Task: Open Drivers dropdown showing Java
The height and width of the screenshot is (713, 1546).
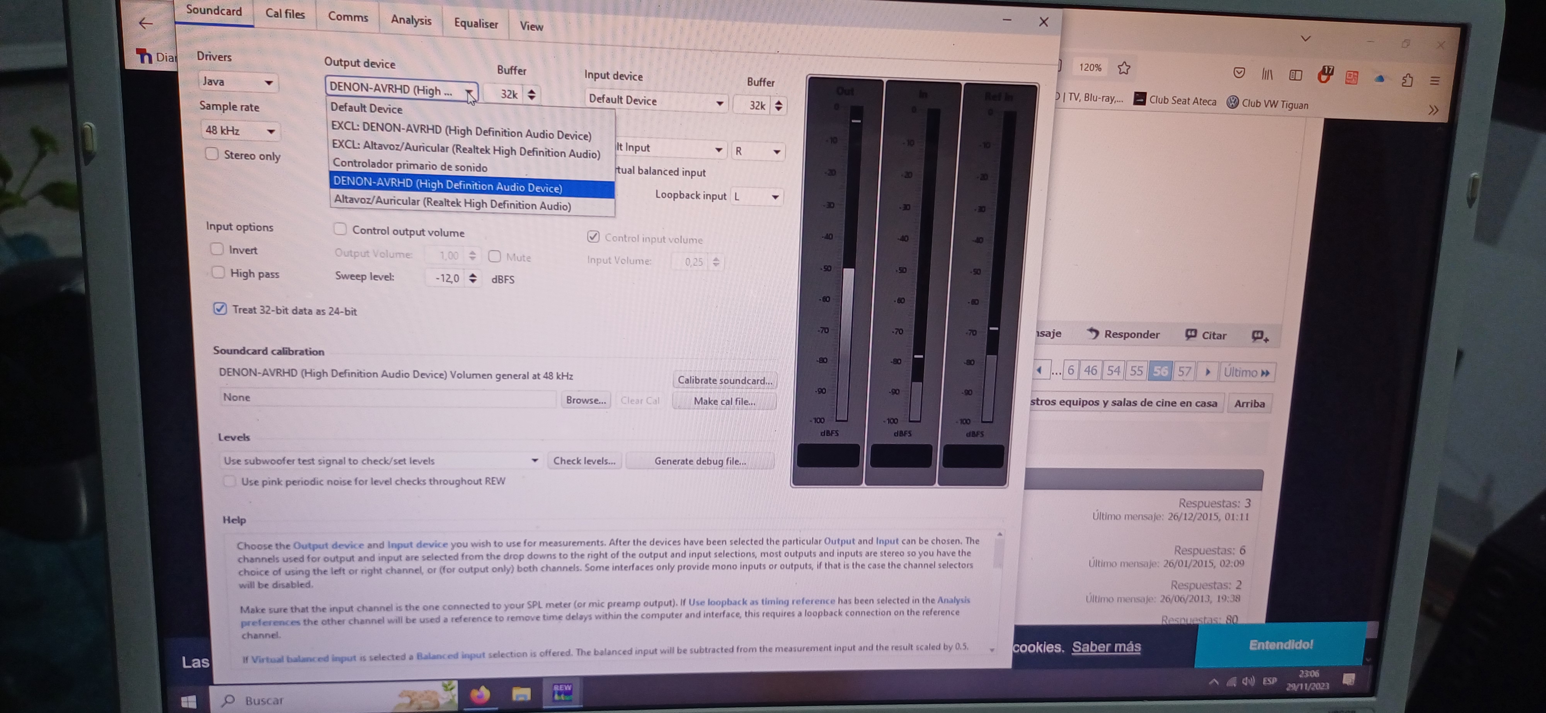Action: pos(238,82)
